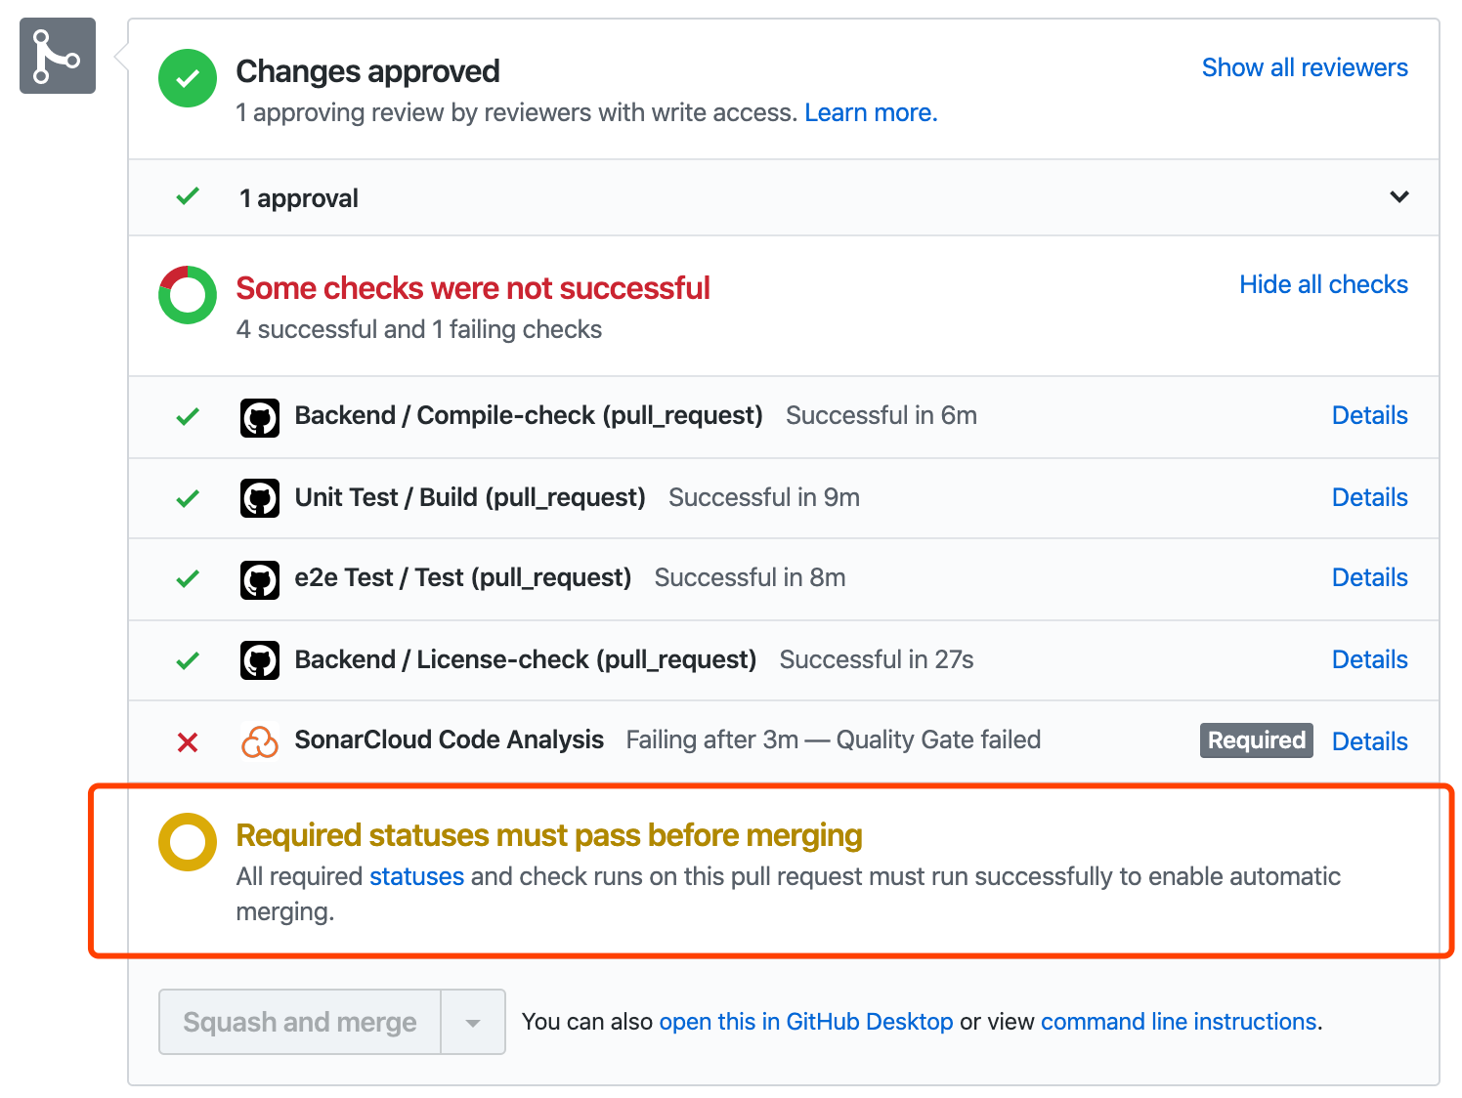
Task: Click the Required badge on SonarCloud
Action: (x=1256, y=740)
